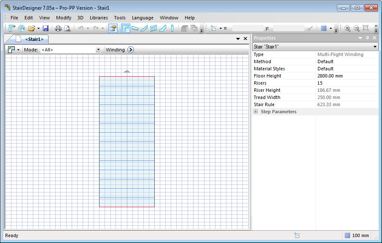
Task: Open the Edit menu
Action: pos(29,18)
